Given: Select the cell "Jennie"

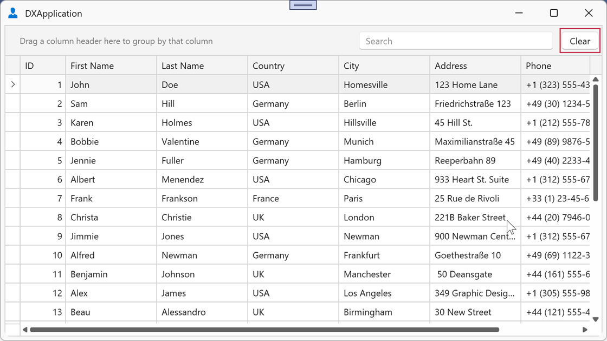Looking at the screenshot, I should [x=111, y=160].
